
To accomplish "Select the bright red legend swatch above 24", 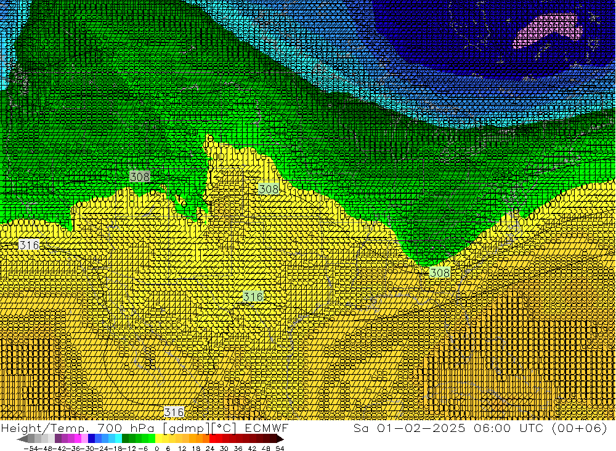I will pos(213,439).
